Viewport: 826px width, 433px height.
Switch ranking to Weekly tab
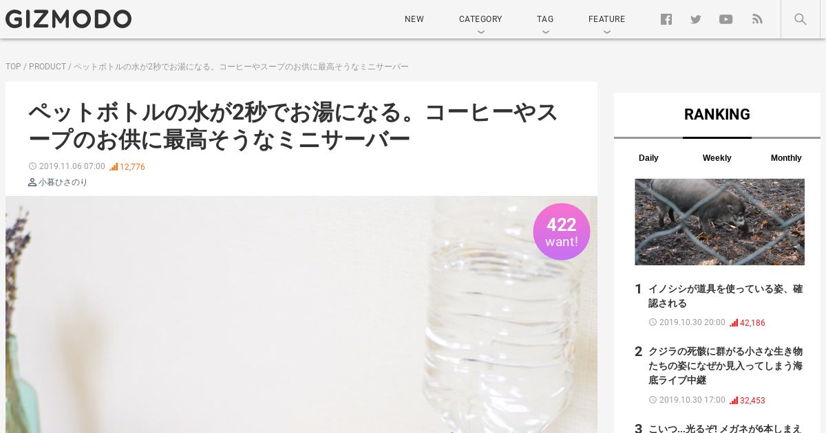[x=717, y=158]
